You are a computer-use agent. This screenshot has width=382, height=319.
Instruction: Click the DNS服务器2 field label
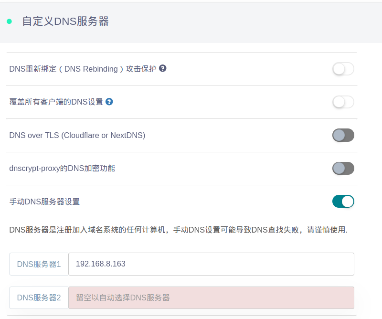click(x=39, y=298)
